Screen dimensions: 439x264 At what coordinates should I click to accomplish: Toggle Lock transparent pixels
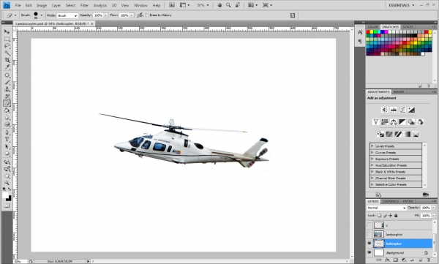click(379, 216)
